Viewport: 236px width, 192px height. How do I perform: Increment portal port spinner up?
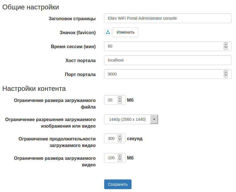226,72
